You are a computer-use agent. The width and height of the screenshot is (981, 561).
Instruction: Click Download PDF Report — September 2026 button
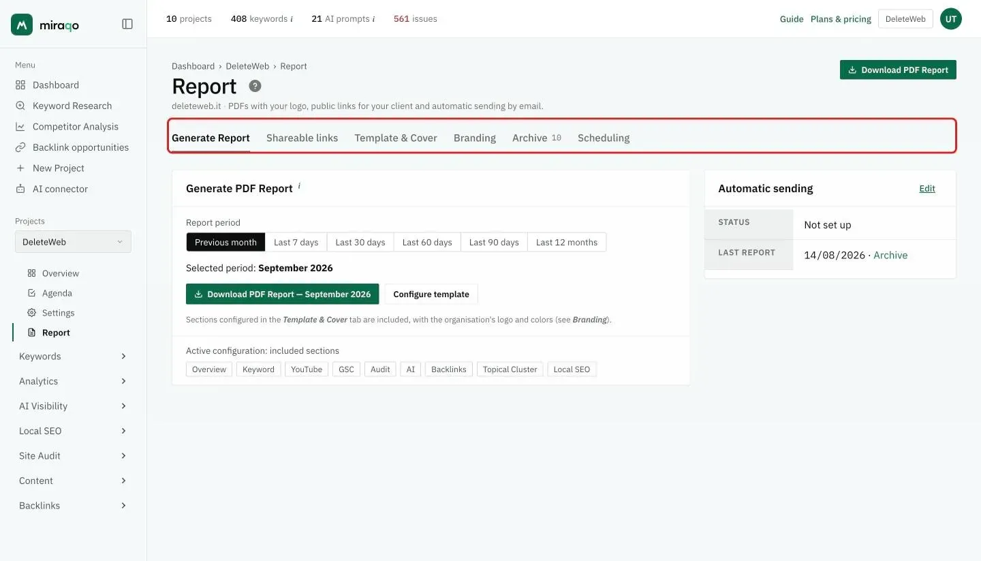pos(282,294)
